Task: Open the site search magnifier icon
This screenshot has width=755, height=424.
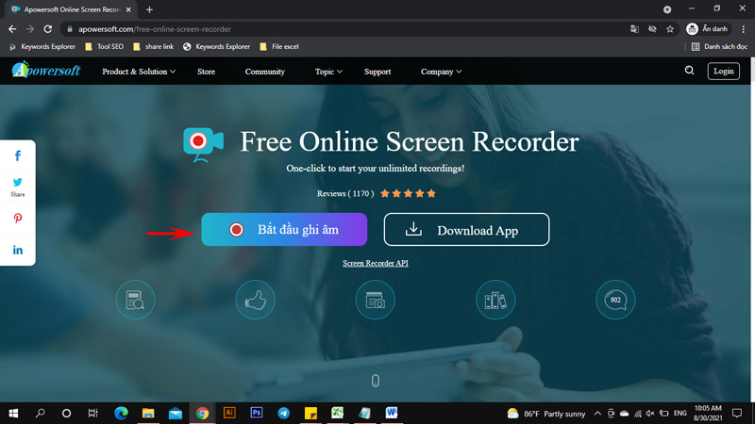Action: 690,71
